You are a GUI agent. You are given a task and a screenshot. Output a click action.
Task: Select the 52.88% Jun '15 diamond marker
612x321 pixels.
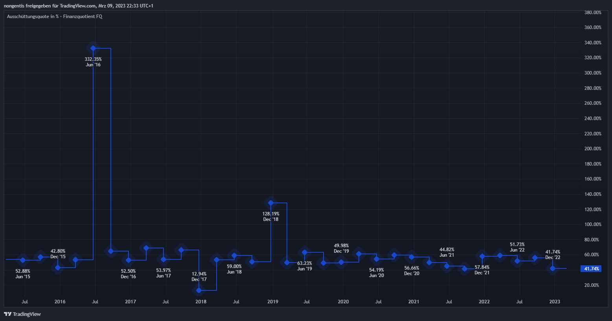tap(23, 260)
